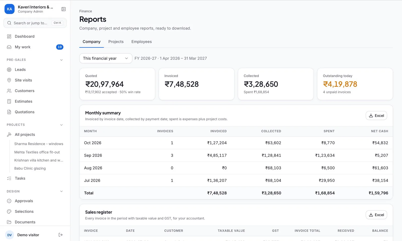Click the BALANCE column header
Viewport: 402px width, 241px height.
click(380, 231)
